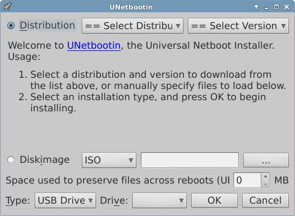Click the UNetbootin window title text

pos(131,7)
